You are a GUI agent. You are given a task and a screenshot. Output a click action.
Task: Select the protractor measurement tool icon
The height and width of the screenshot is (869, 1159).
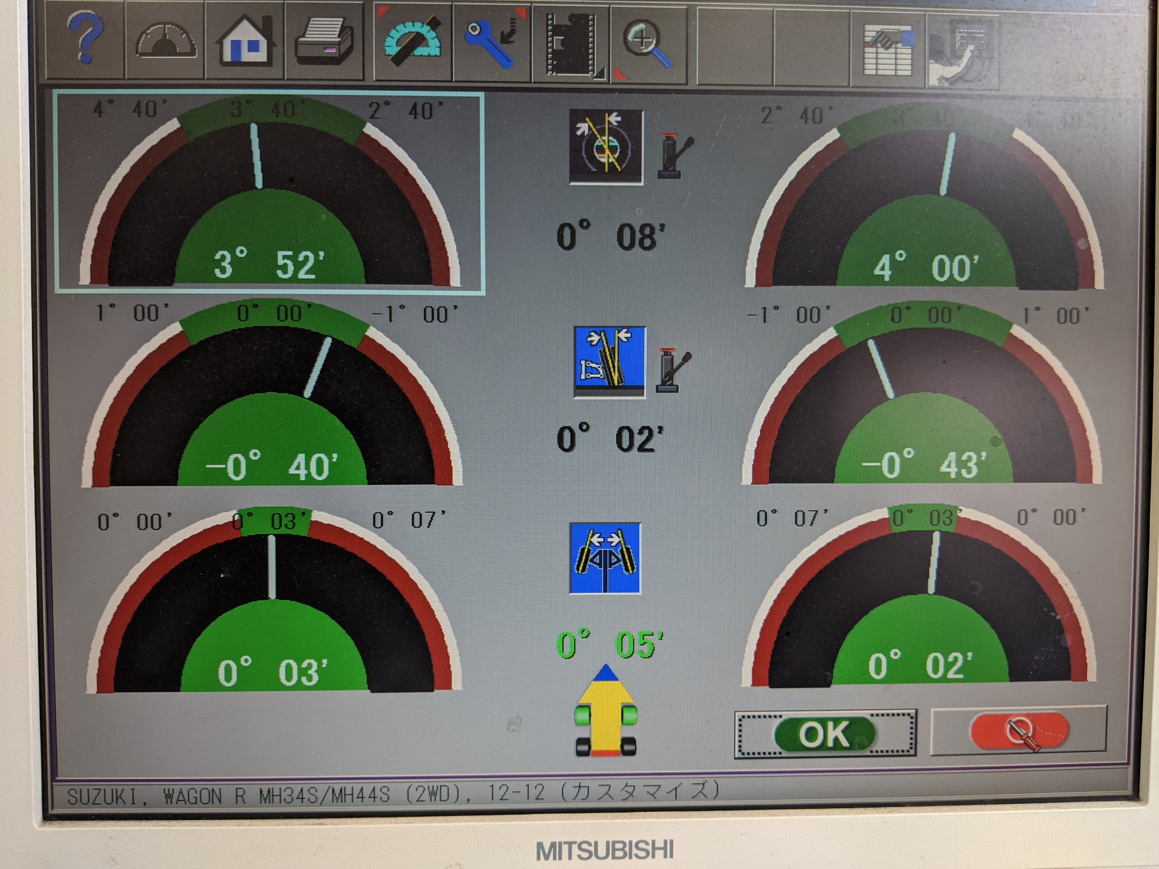tap(412, 42)
